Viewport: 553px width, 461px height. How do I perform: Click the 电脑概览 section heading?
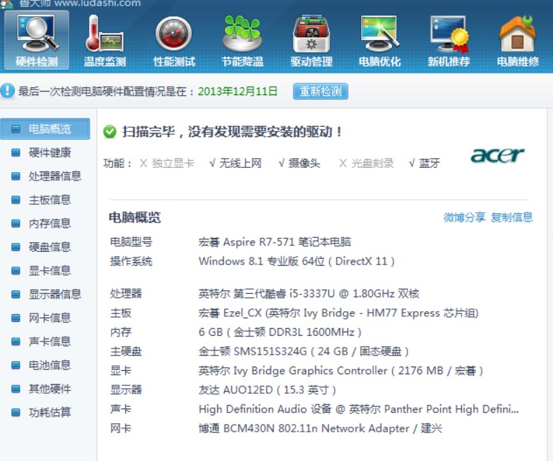coord(134,218)
